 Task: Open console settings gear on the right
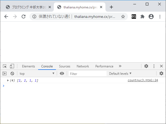click(161, 73)
